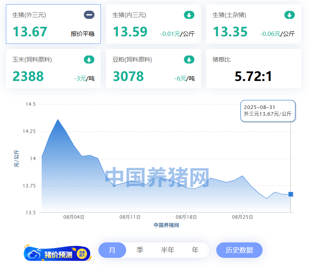
Task: Click the flat-price minus icon on 外三元 card
Action: click(89, 15)
